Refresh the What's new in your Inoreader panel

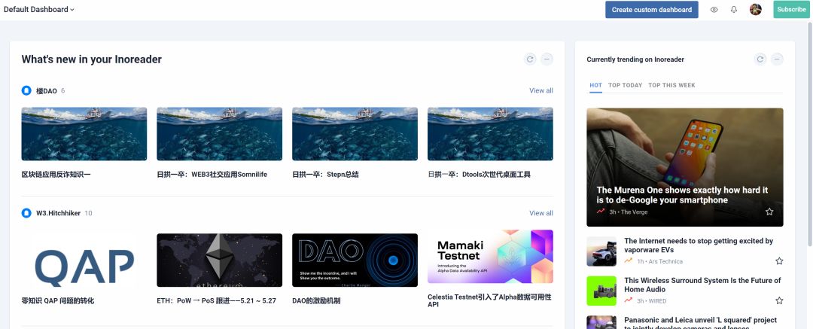[x=530, y=59]
